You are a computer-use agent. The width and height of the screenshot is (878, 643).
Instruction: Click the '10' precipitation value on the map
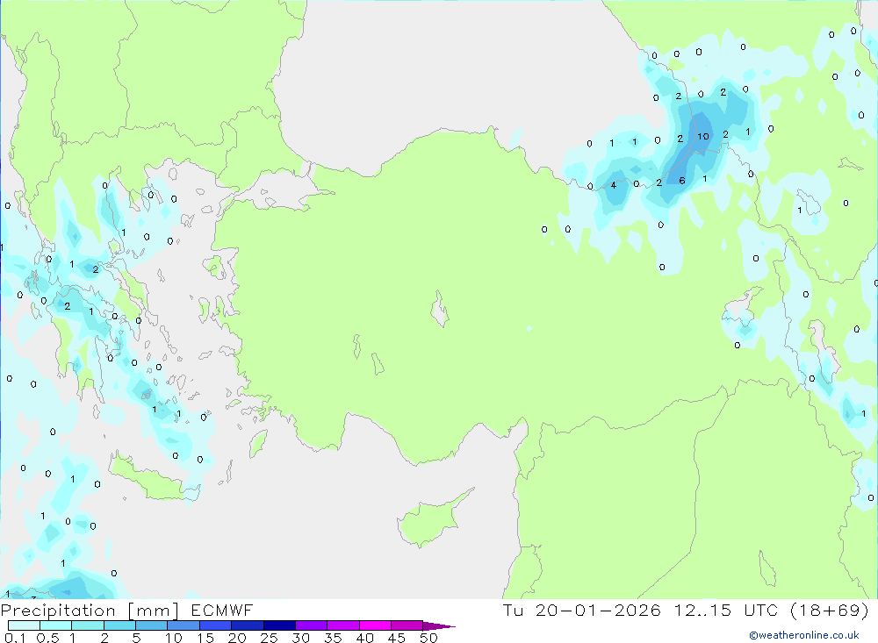(703, 136)
